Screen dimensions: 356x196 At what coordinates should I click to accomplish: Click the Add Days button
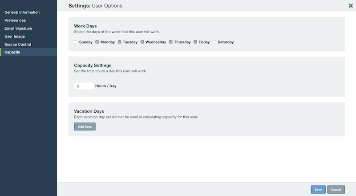point(85,126)
